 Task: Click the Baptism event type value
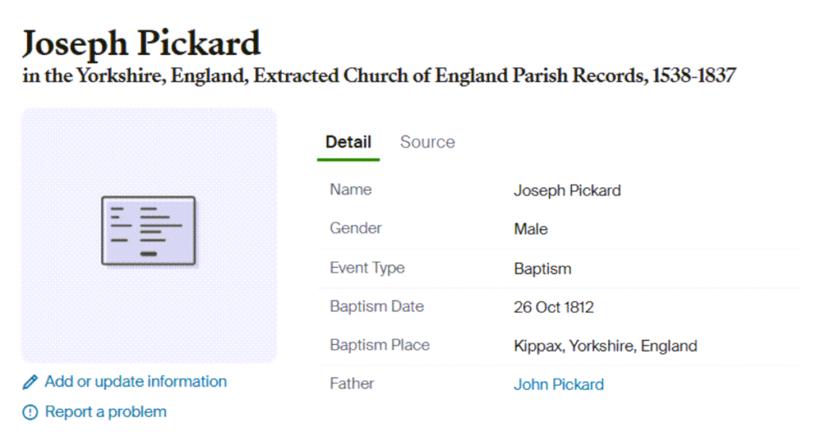click(x=542, y=269)
